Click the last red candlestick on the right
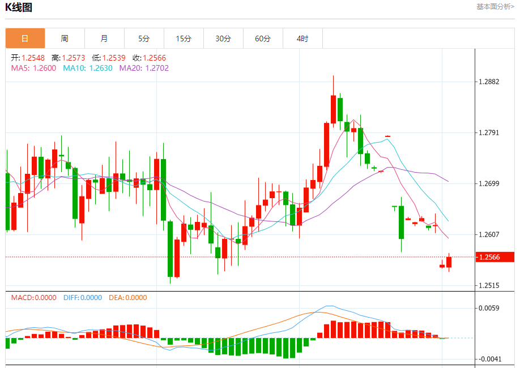This screenshot has height=368, width=520. pyautogui.click(x=449, y=262)
